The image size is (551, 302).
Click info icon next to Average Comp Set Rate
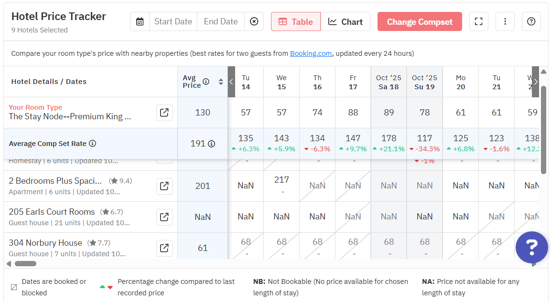[93, 144]
